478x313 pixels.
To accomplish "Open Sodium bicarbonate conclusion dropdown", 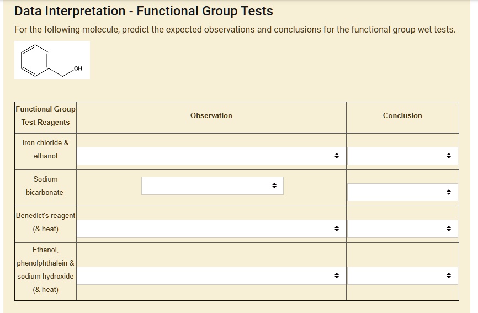I will pyautogui.click(x=402, y=192).
